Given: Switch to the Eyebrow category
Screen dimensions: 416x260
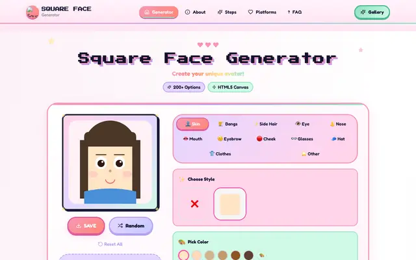Looking at the screenshot, I should 229,138.
